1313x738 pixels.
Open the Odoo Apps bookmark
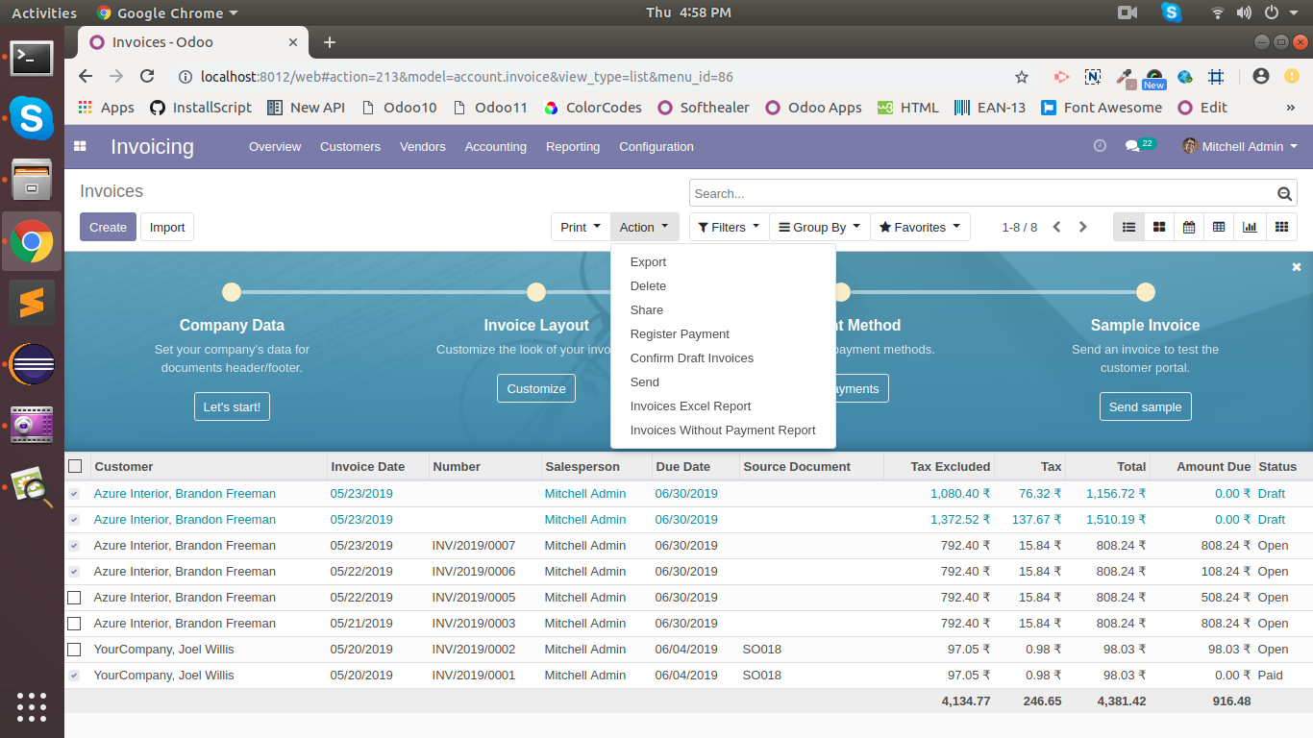coord(813,108)
